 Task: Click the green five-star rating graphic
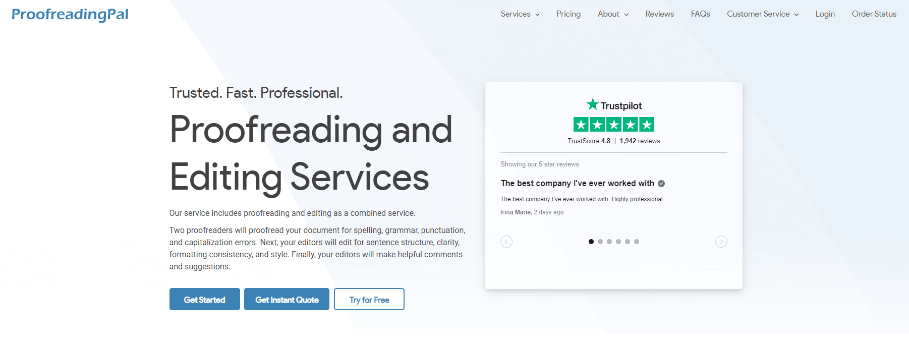click(x=614, y=125)
